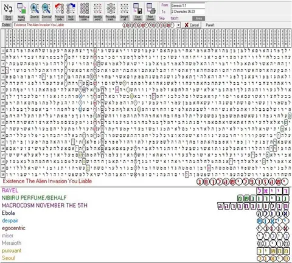Expand the Codes dropdown arrow

178,25
